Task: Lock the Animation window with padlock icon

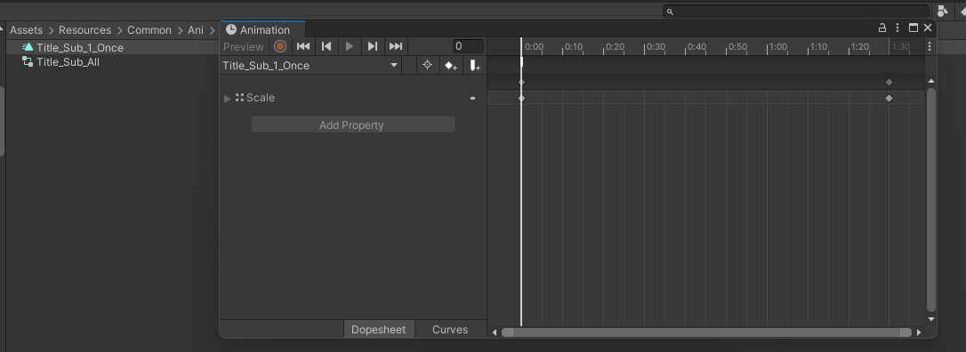Action: tap(882, 28)
